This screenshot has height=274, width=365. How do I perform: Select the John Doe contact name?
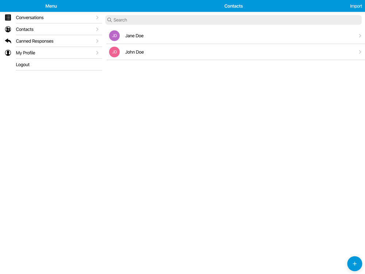click(x=134, y=52)
